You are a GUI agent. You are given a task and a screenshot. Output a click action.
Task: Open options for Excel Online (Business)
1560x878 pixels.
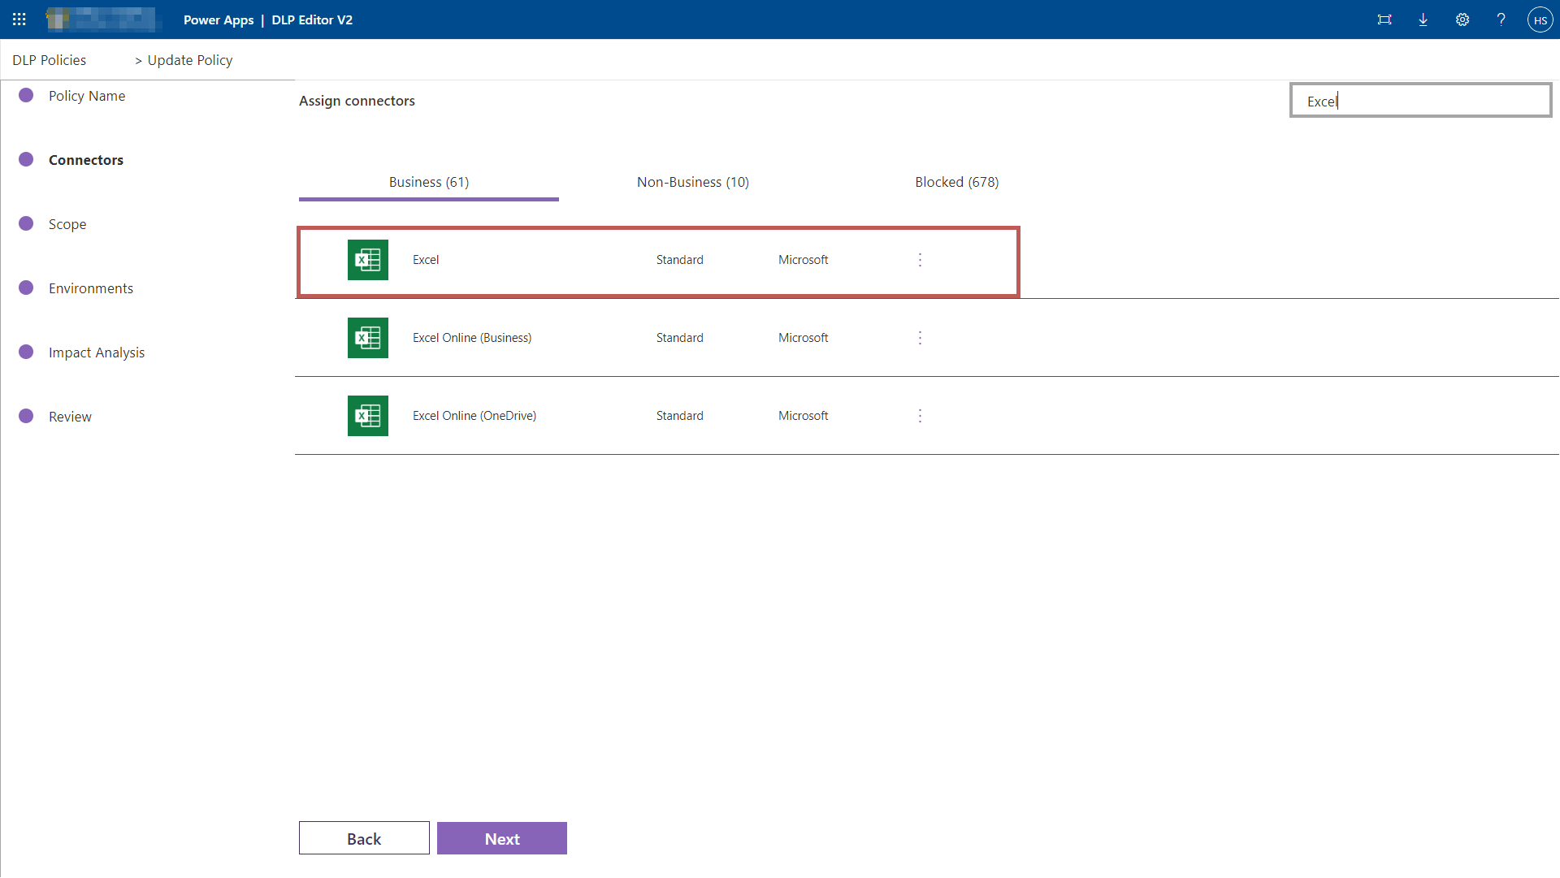click(x=920, y=337)
